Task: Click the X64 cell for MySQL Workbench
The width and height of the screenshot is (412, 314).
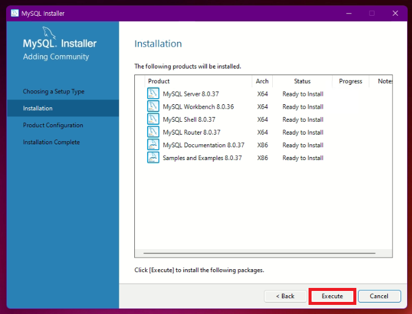Action: pyautogui.click(x=263, y=107)
